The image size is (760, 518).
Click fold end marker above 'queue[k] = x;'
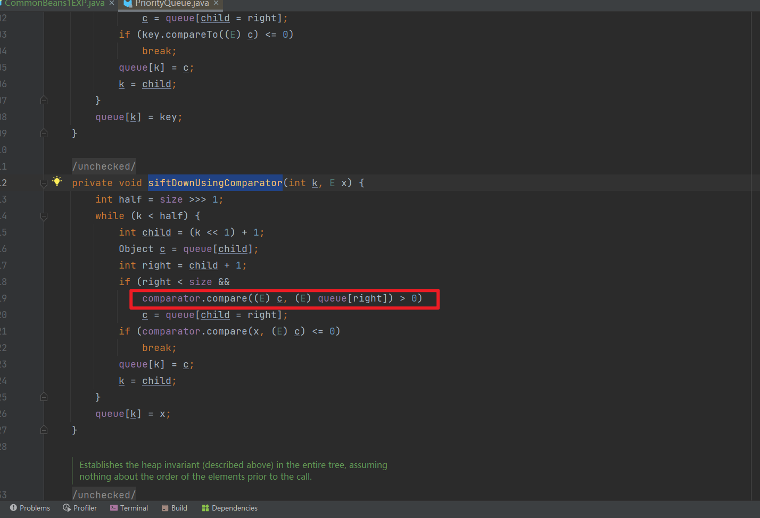pos(44,397)
